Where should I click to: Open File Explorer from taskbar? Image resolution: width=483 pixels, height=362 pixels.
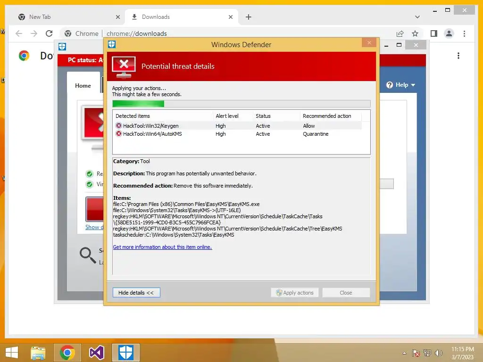coord(38,353)
